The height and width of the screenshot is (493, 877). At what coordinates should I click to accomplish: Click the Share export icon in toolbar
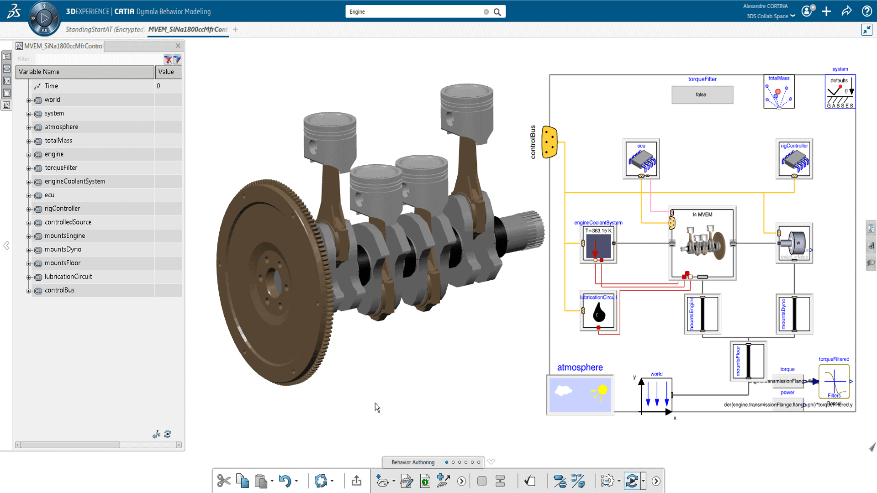pyautogui.click(x=357, y=481)
